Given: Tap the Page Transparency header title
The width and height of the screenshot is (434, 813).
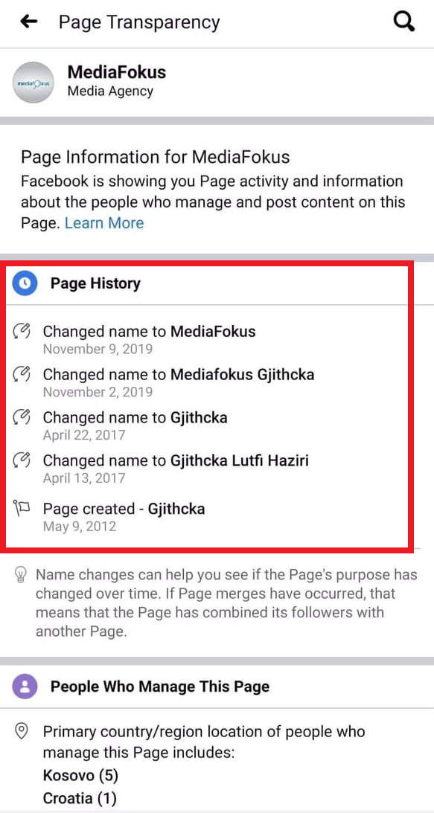Looking at the screenshot, I should click(139, 22).
